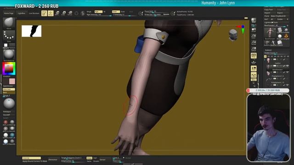Viewport: 294px width, 165px height.
Task: Toggle the Local transform button
Action: (x=254, y=69)
